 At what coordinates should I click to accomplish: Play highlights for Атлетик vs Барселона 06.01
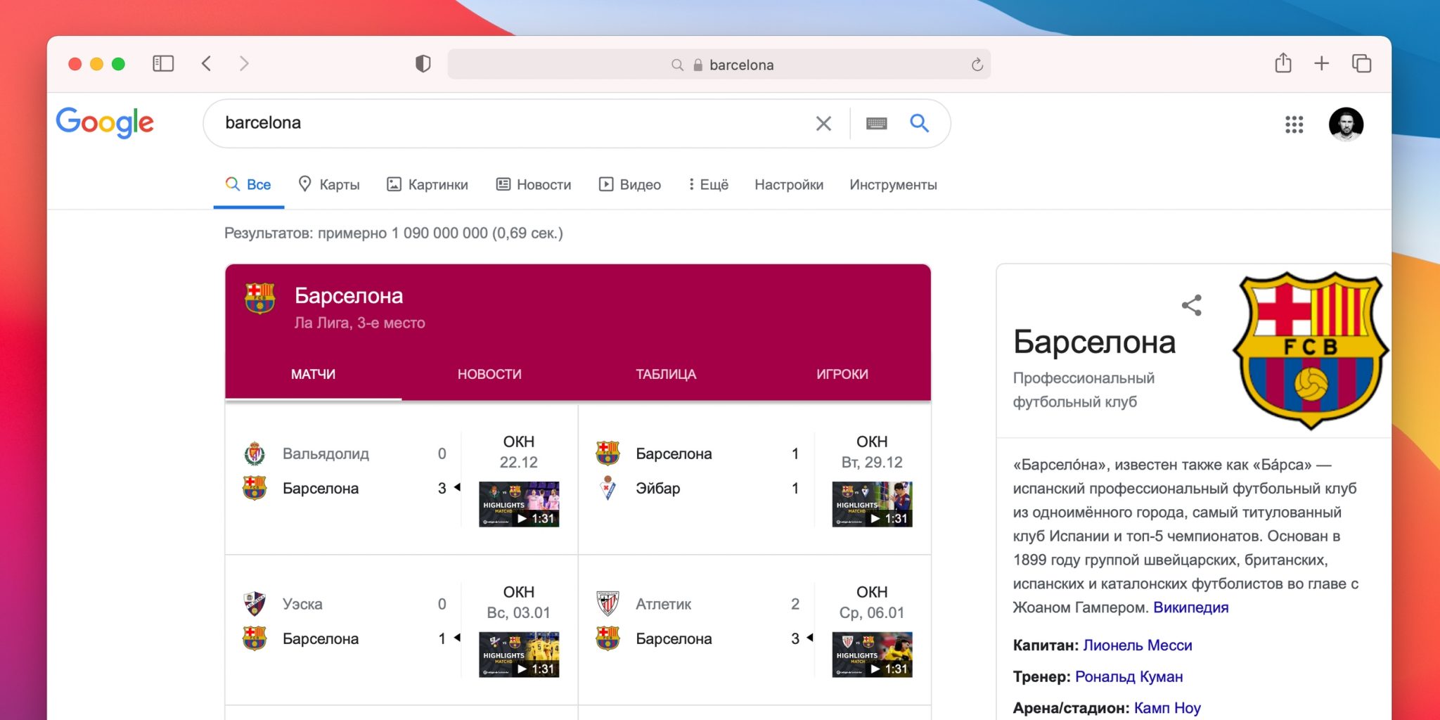(872, 655)
